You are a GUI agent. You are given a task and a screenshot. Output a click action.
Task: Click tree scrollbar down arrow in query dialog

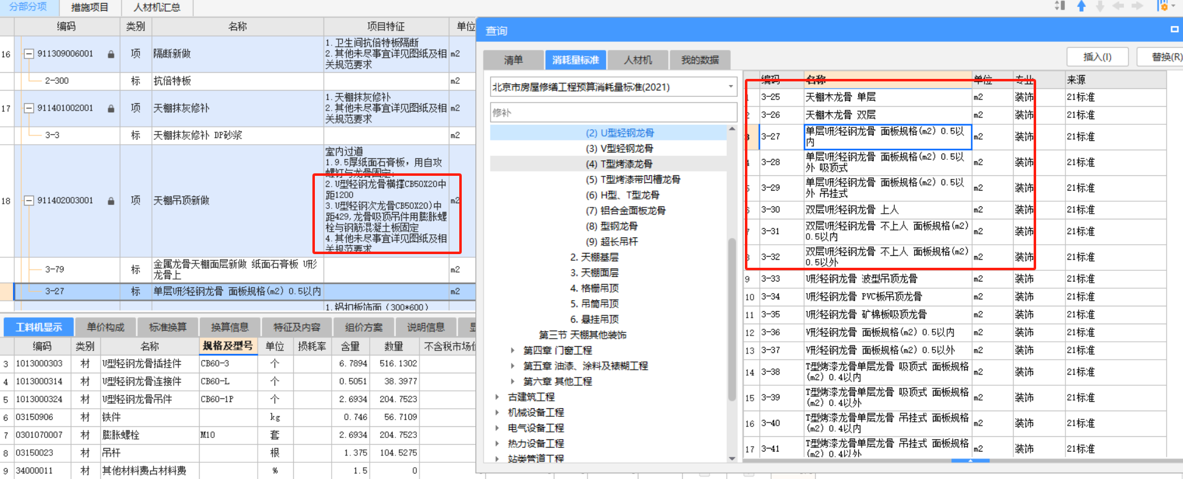point(732,458)
